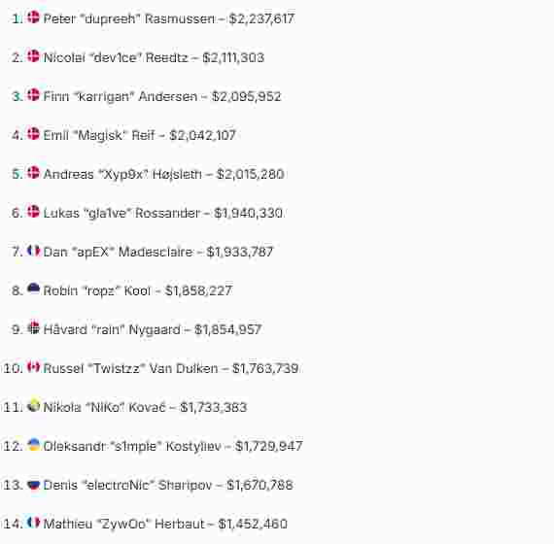This screenshot has width=554, height=544.
Task: Click the Danish flag beside dev1ce
Action: click(34, 56)
